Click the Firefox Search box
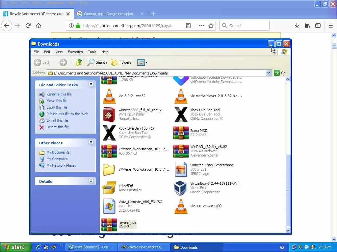 245,26
